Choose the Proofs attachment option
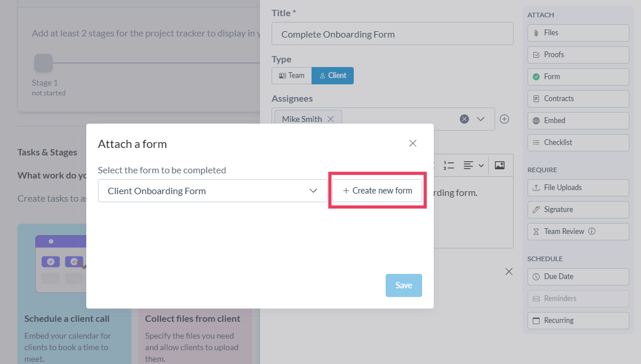The height and width of the screenshot is (364, 641). click(578, 55)
